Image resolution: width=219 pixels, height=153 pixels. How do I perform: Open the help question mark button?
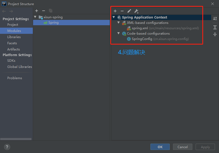[7, 147]
